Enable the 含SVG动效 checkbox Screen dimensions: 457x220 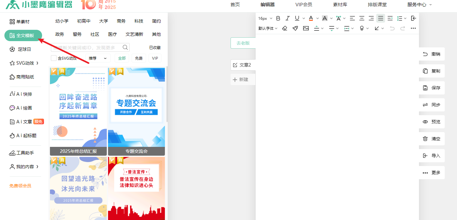coord(54,58)
